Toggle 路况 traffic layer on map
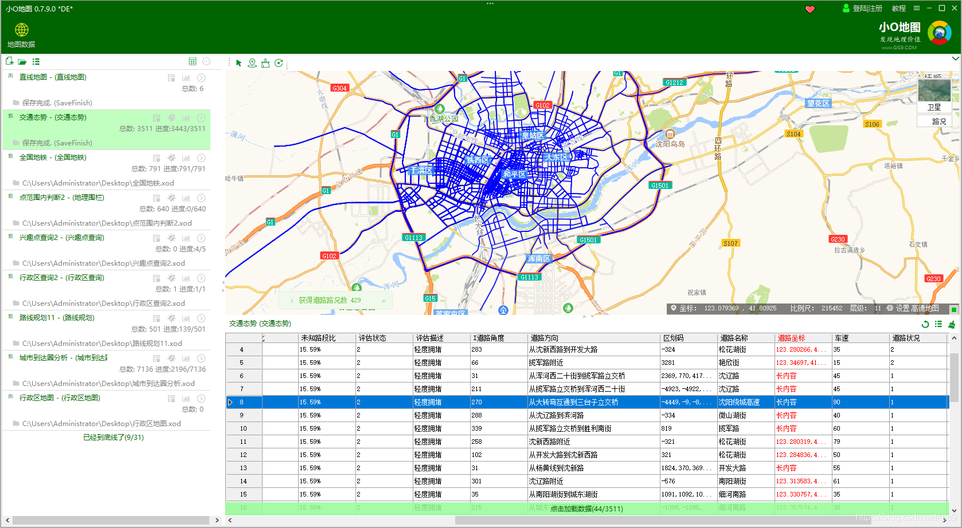Viewport: 962px width, 528px height. pyautogui.click(x=934, y=121)
